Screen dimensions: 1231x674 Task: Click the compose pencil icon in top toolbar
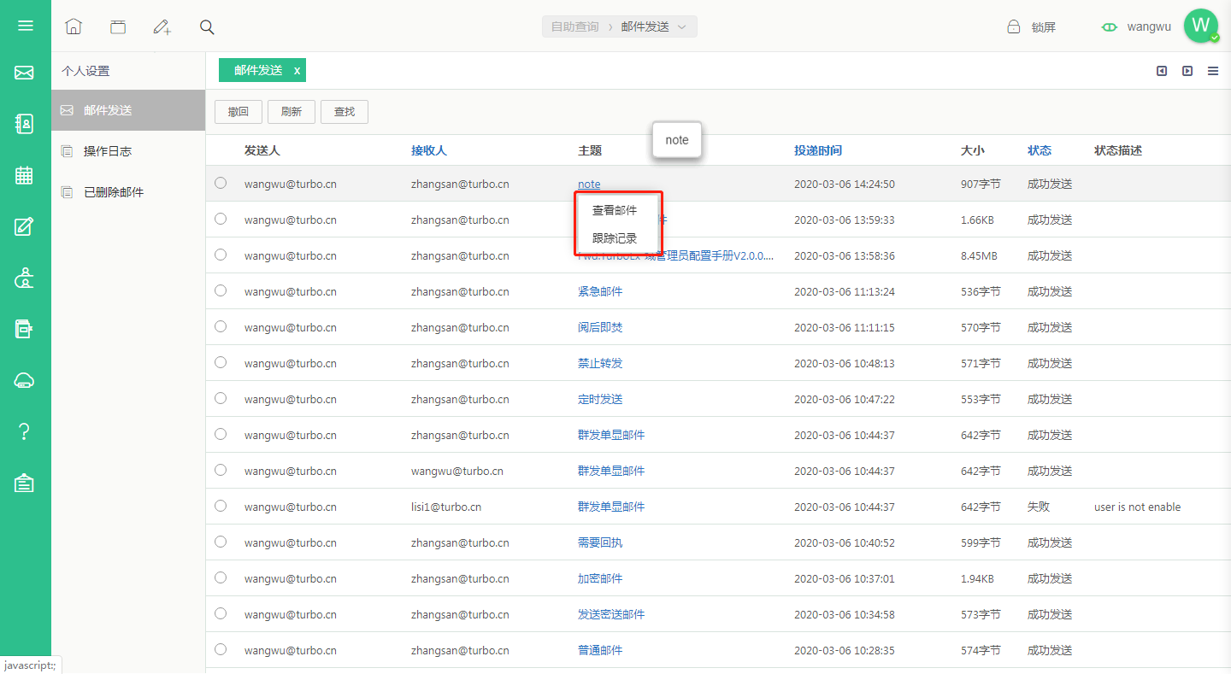162,26
